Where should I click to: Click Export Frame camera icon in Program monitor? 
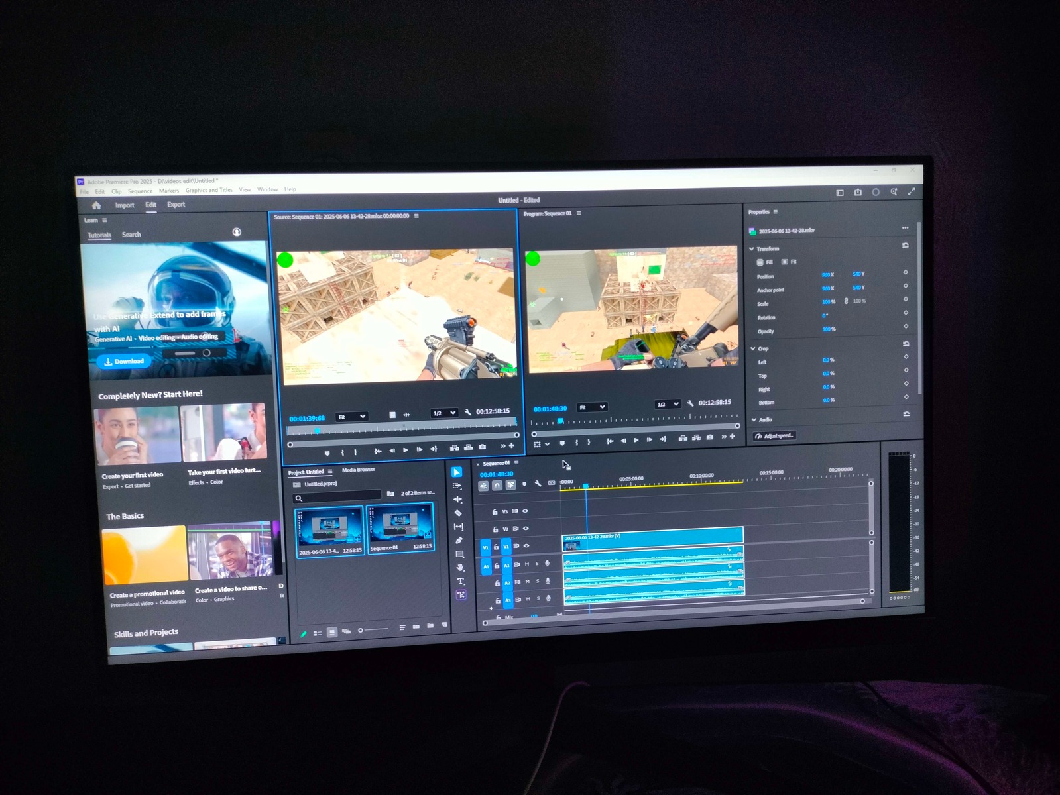click(710, 437)
